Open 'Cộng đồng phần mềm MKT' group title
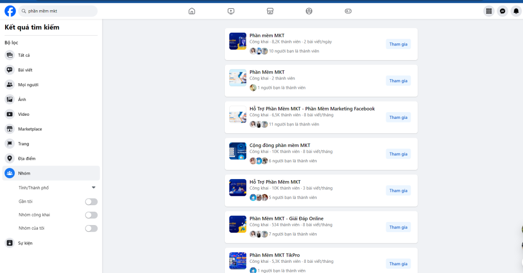This screenshot has width=523, height=273. point(280,145)
